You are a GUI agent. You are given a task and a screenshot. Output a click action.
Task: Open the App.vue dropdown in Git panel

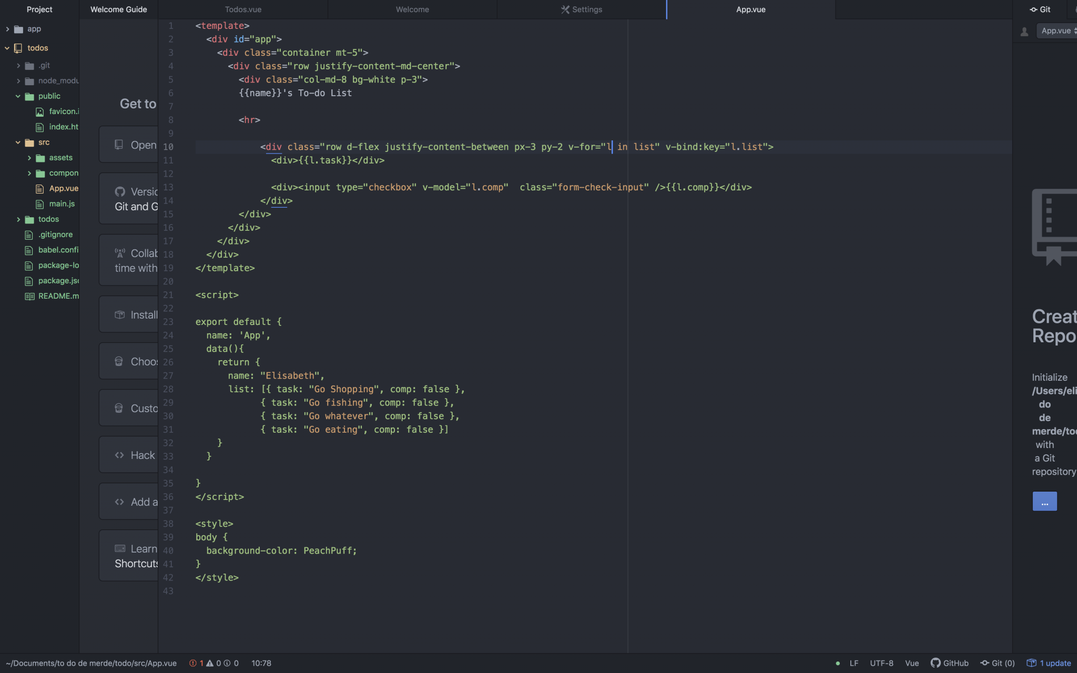click(x=1057, y=31)
